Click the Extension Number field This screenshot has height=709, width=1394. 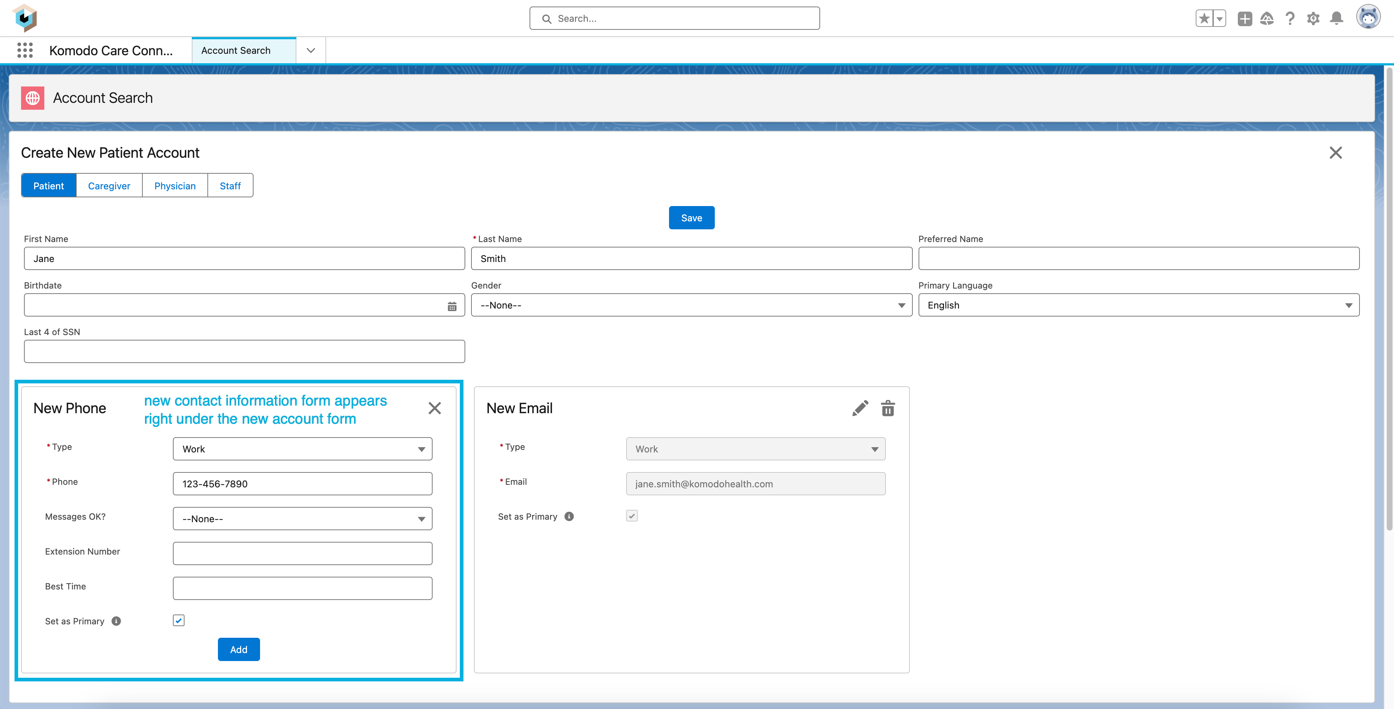pos(303,553)
